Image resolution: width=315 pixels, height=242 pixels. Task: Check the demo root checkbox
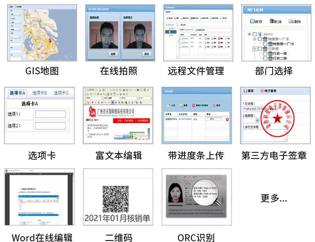tap(255, 34)
